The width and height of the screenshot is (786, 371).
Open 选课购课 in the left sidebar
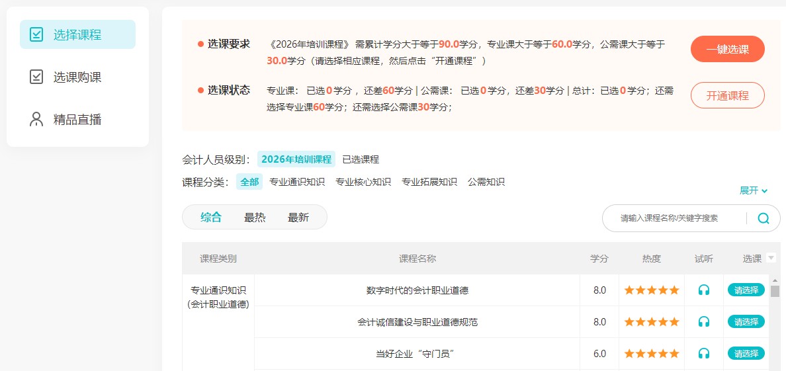[77, 77]
